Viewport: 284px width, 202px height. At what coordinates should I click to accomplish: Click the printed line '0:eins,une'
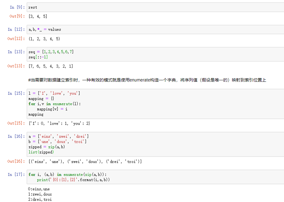click(x=39, y=189)
